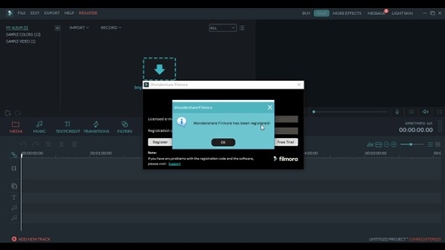Click the timeline zoom in plus icon
This screenshot has width=445, height=250.
pos(394,144)
